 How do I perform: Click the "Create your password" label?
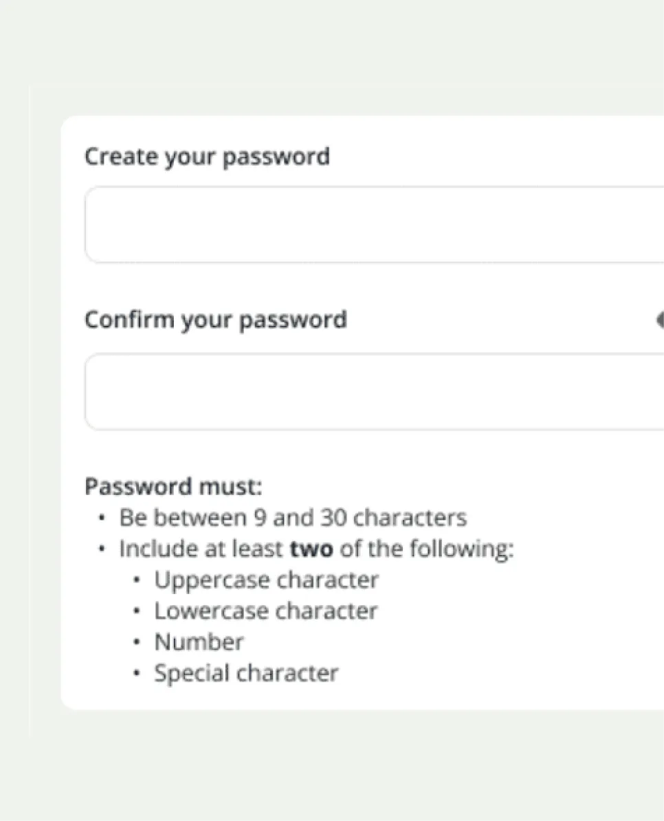[x=207, y=156]
